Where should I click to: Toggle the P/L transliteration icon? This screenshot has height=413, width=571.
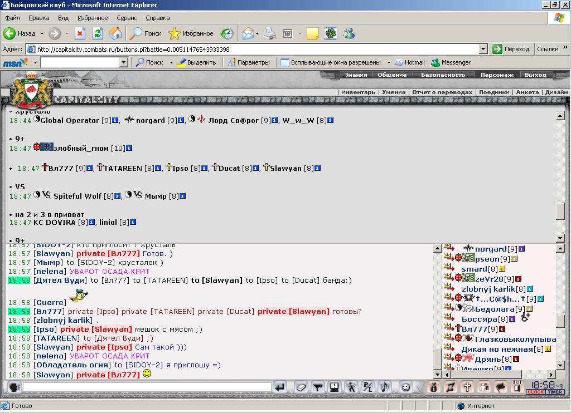pyautogui.click(x=368, y=387)
